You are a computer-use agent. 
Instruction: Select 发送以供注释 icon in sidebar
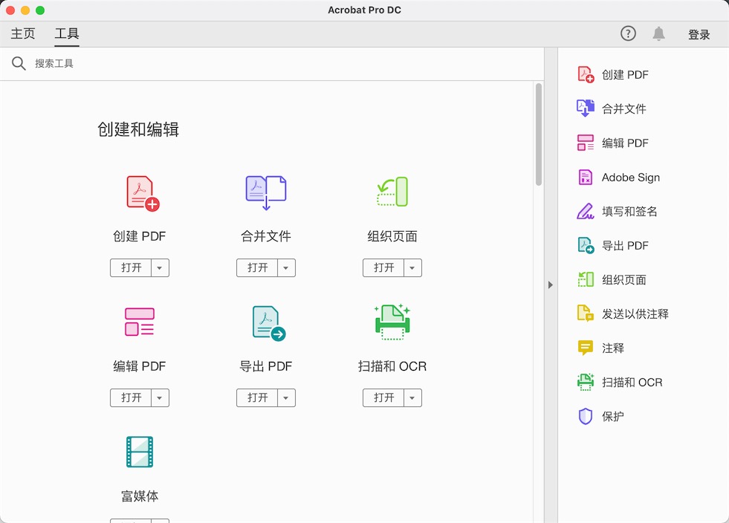pos(586,314)
